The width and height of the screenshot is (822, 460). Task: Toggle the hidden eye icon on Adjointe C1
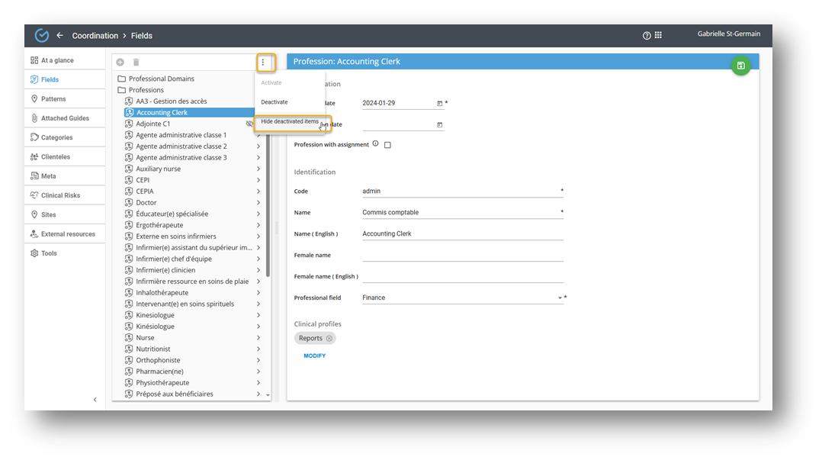(249, 124)
